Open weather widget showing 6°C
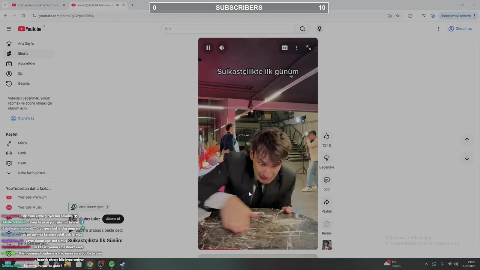480x270 pixels. [x=393, y=264]
